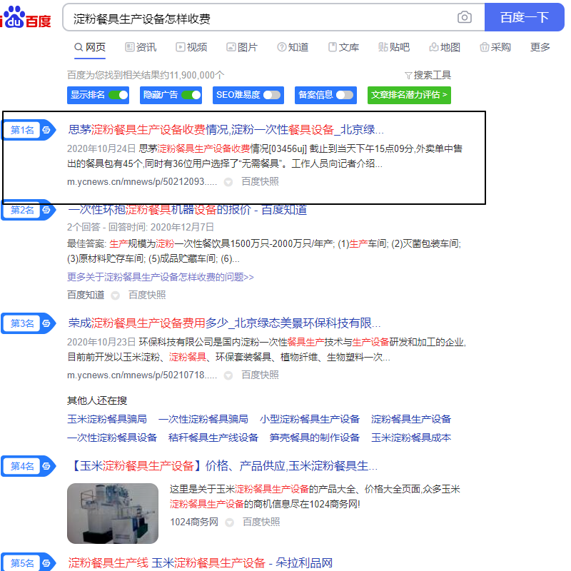The image size is (571, 571).
Task: Click the 百度一下 search button
Action: 524,17
